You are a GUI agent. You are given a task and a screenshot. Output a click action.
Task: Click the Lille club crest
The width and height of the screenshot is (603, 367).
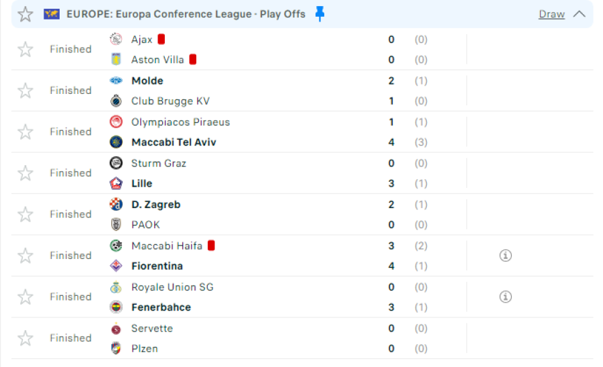[116, 183]
